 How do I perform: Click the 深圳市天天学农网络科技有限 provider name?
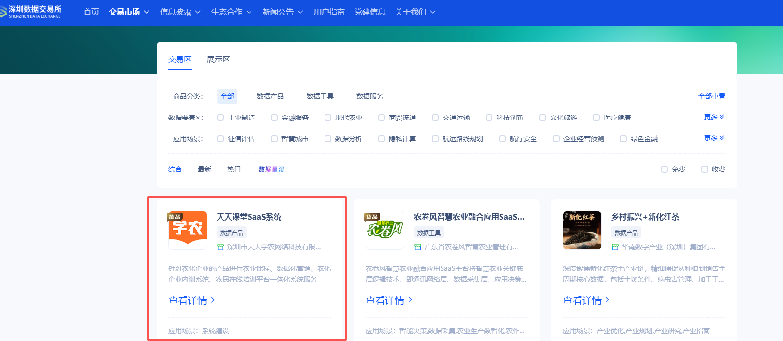274,247
